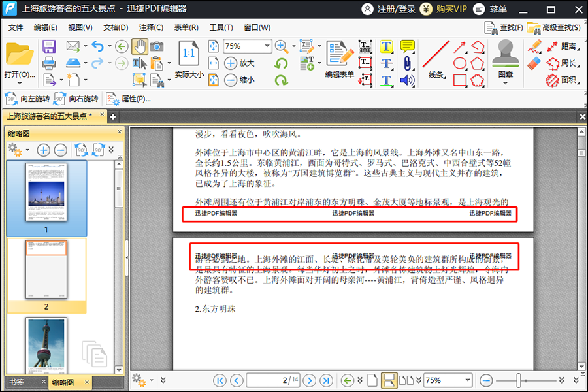Select the eraser tool

534,63
